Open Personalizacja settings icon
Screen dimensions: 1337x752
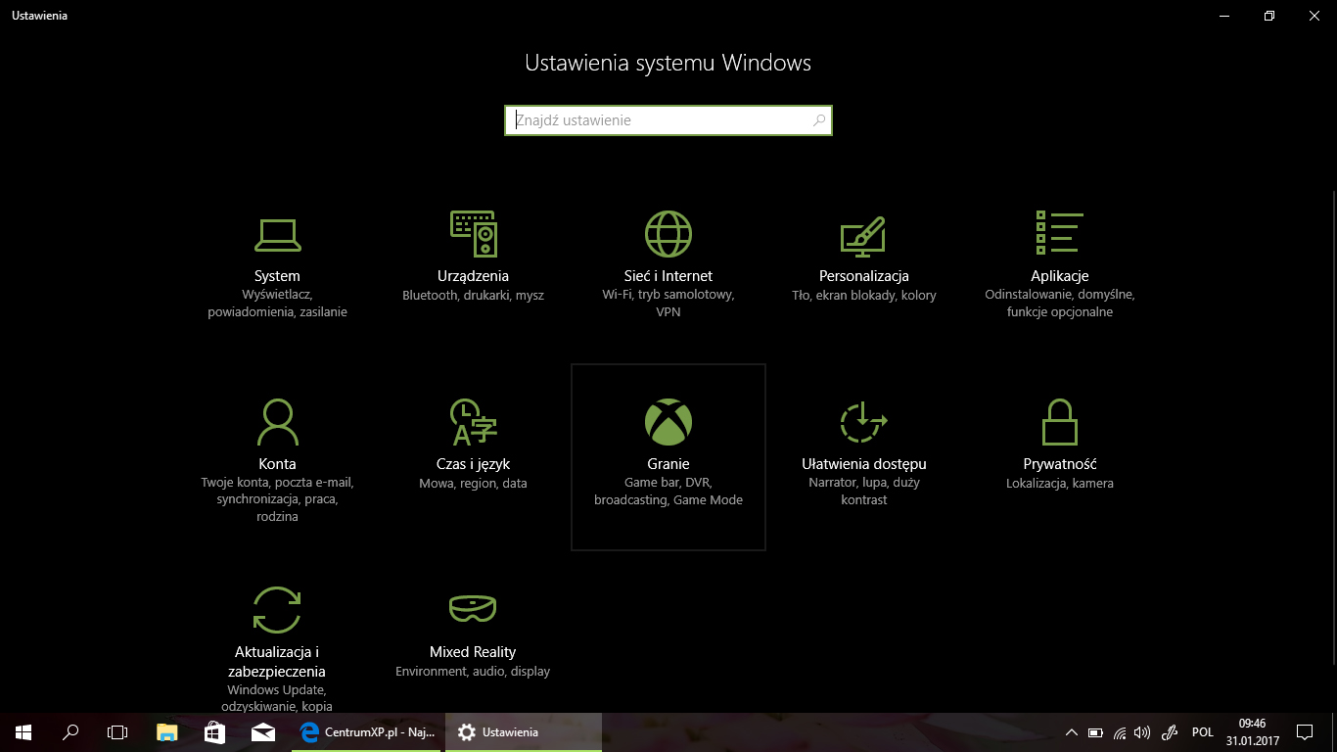pos(863,236)
